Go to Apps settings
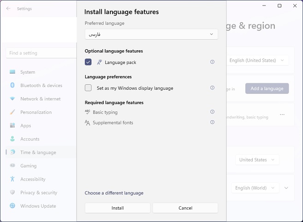The width and height of the screenshot is (303, 222). pyautogui.click(x=41, y=125)
